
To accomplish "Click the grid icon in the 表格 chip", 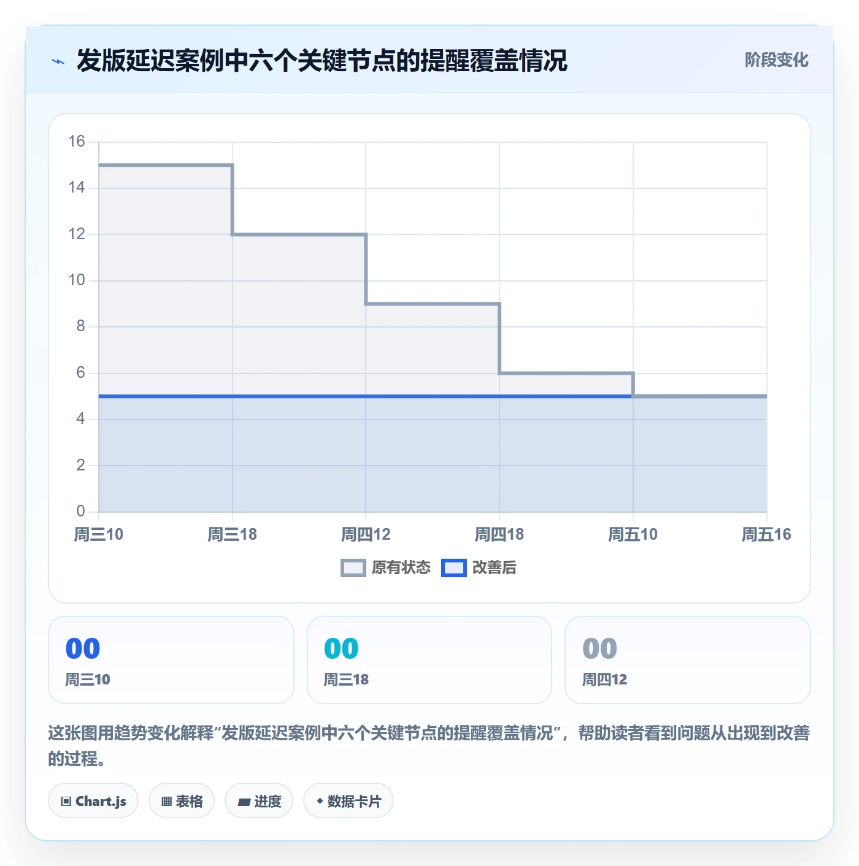I will pos(166,802).
